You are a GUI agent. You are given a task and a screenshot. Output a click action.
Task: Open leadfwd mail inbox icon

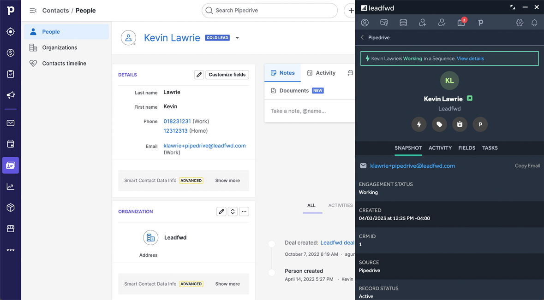384,23
